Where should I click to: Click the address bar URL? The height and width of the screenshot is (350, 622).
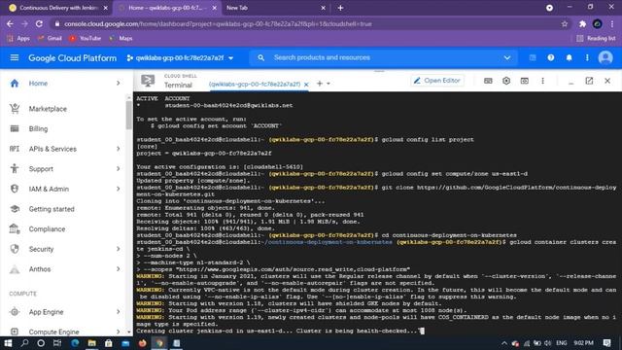(x=218, y=23)
